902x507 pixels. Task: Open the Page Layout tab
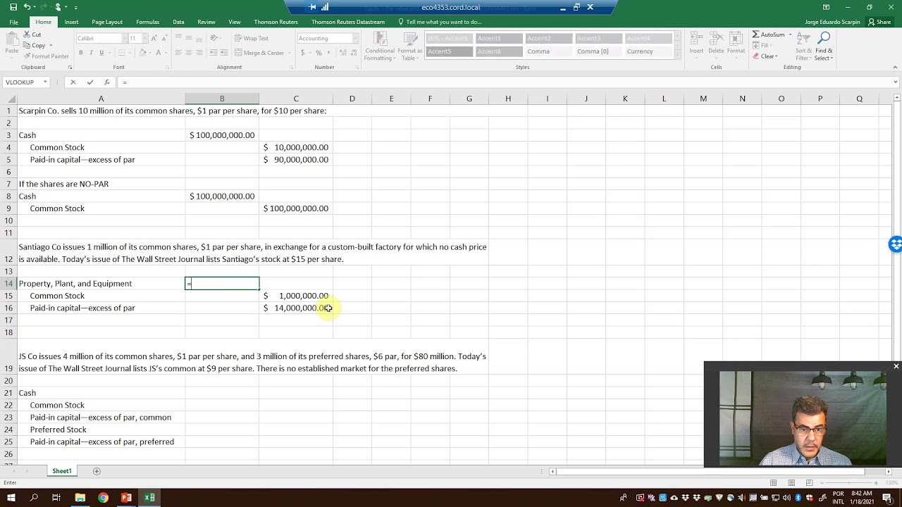(x=107, y=22)
